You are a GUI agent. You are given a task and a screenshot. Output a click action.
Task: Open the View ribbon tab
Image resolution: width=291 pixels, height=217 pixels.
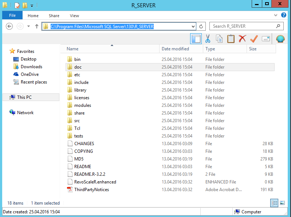[74, 16]
